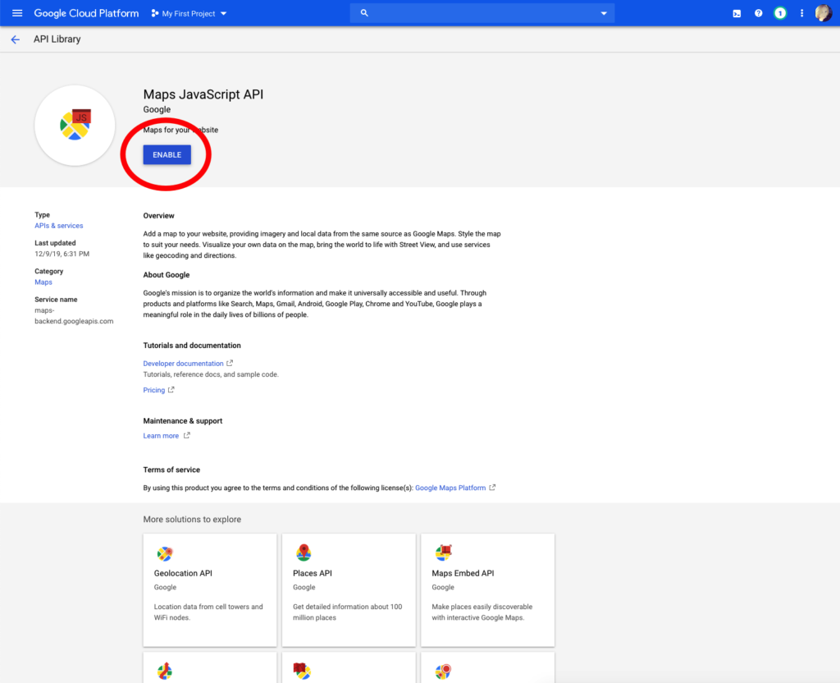The image size is (840, 683).
Task: Click the user account avatar
Action: tap(824, 13)
